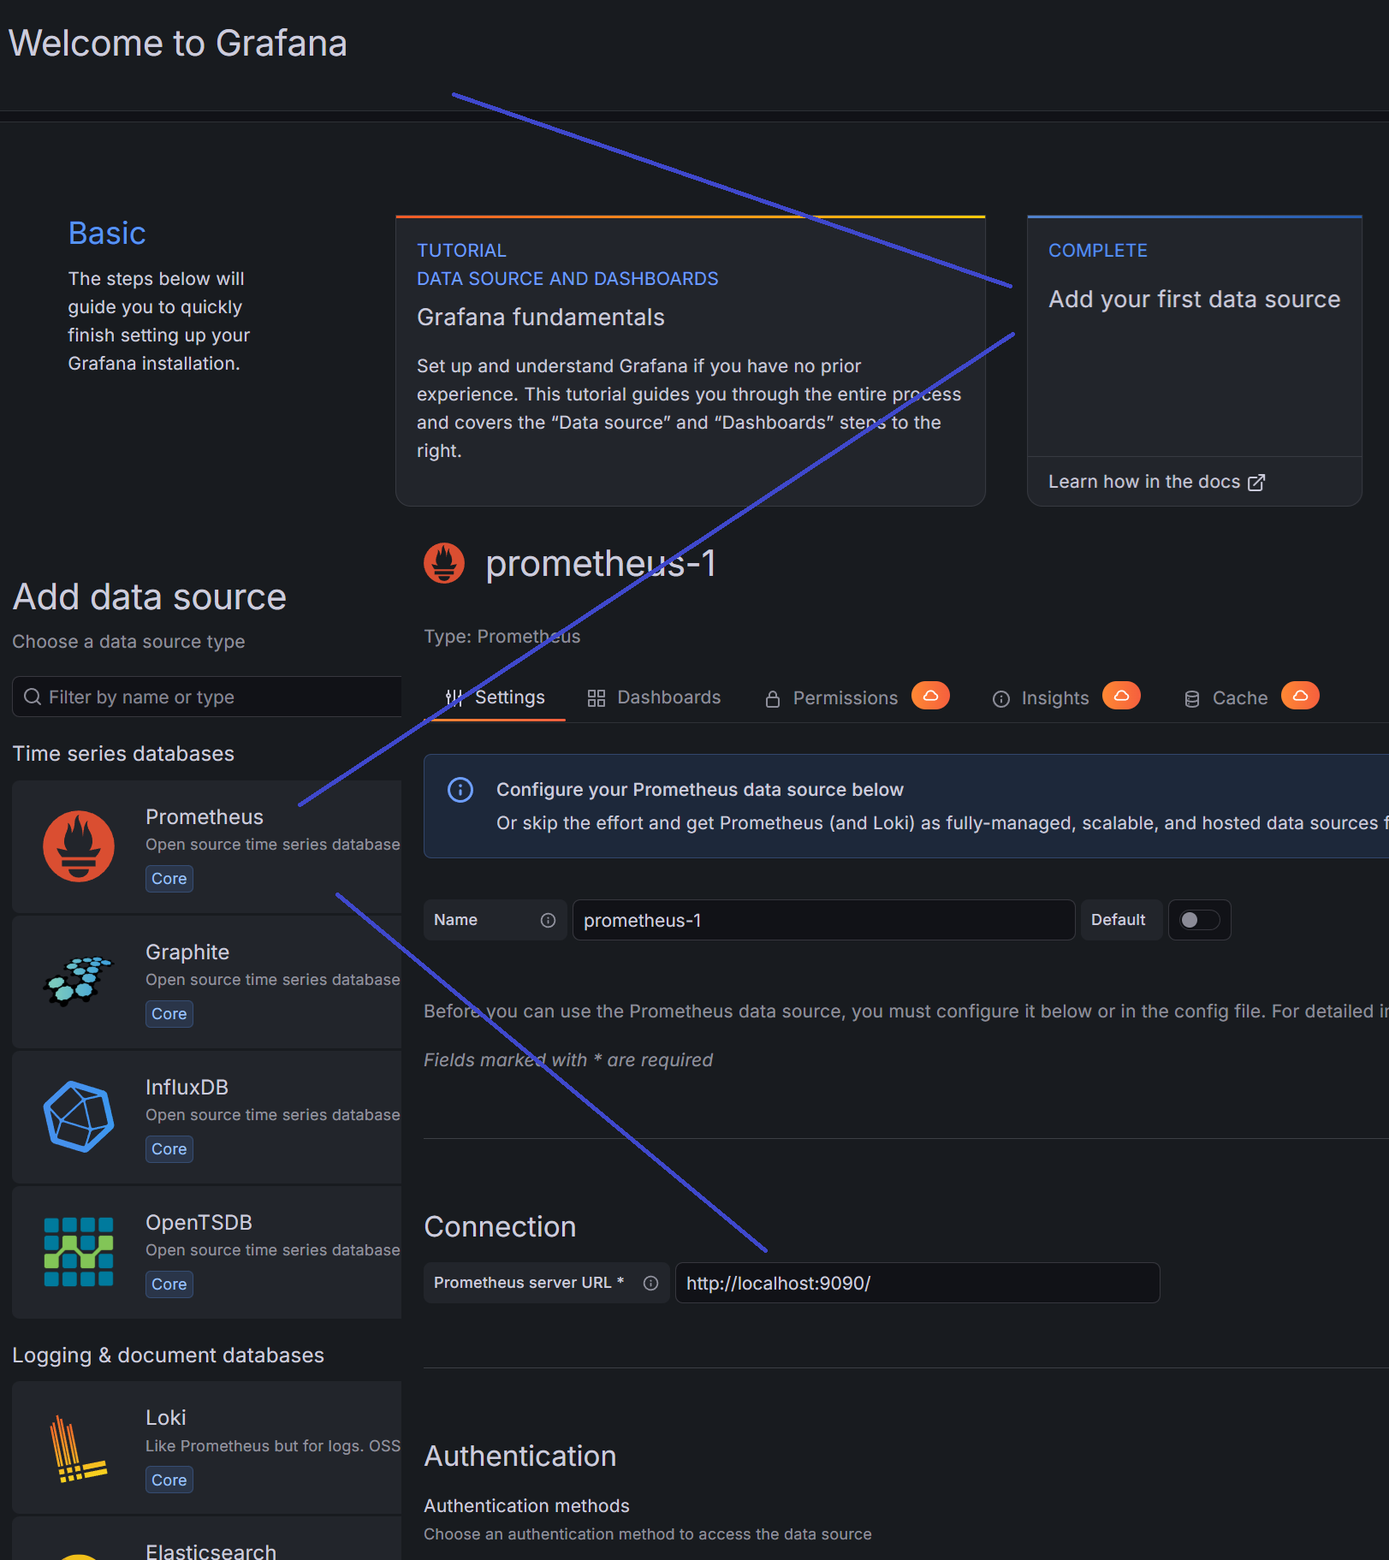Click the Connection section heading

[501, 1227]
